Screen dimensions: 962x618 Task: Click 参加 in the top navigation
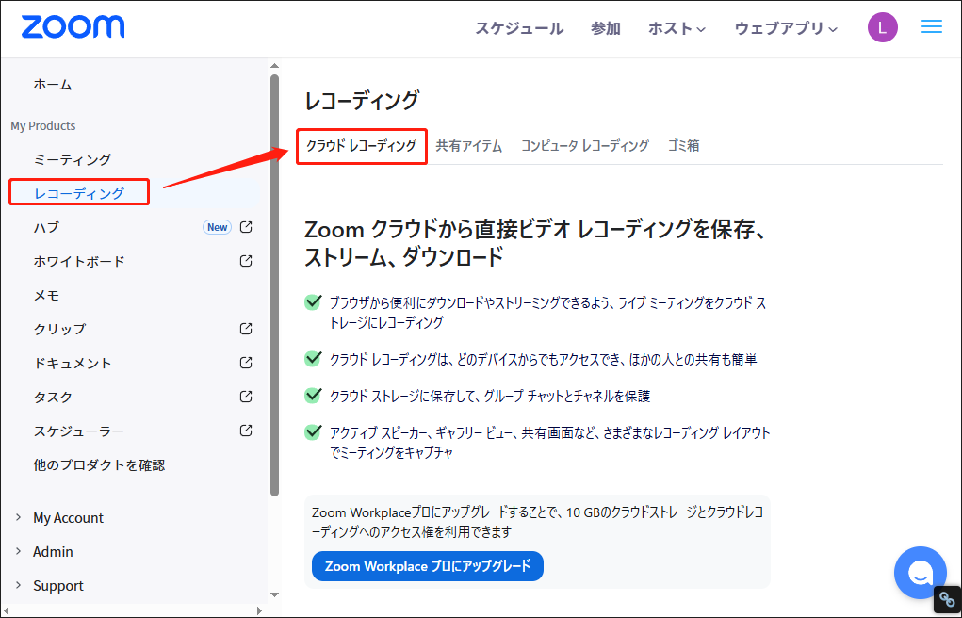pos(605,28)
